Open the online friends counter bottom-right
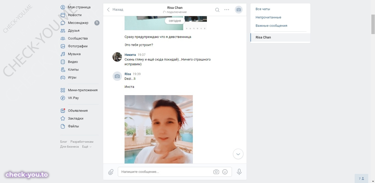375x183 pixels. (361, 179)
